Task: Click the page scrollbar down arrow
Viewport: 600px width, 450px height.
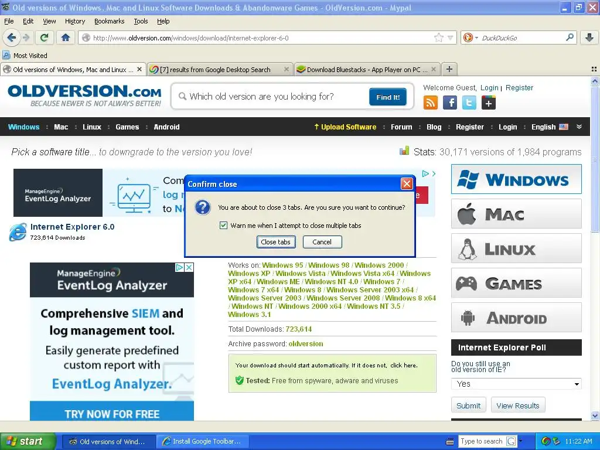Action: click(595, 415)
